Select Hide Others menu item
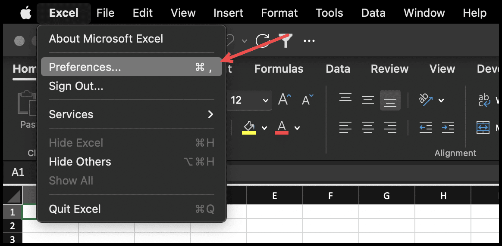This screenshot has height=246, width=502. pos(131,162)
